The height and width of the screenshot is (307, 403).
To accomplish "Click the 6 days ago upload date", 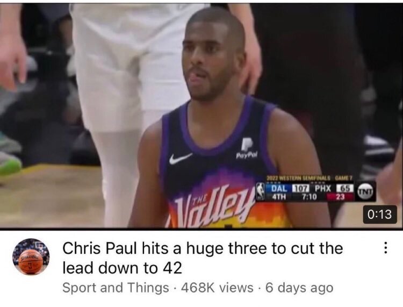I will 299,288.
